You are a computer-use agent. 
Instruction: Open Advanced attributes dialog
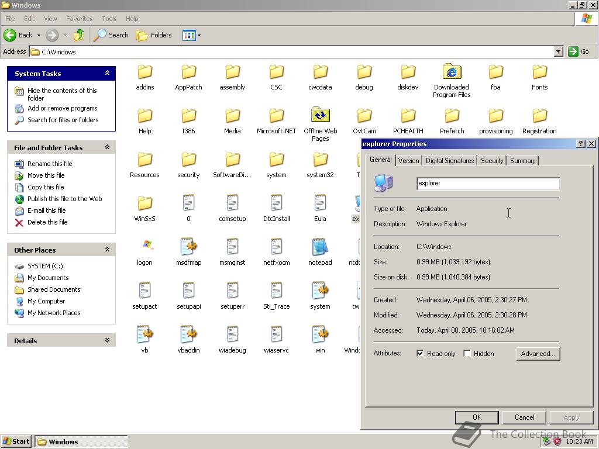[x=538, y=354]
